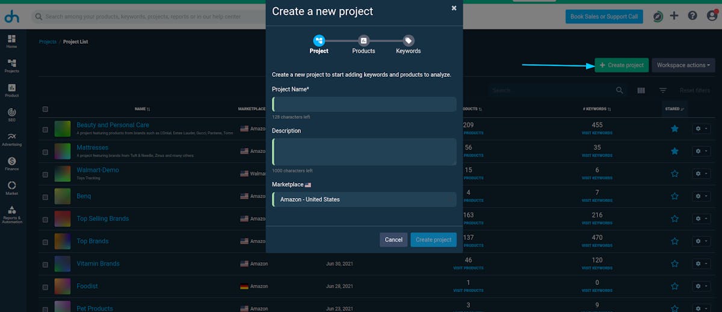The image size is (722, 312).
Task: Click Visit Keywords for Beauty and Personal Care
Action: pos(597,133)
